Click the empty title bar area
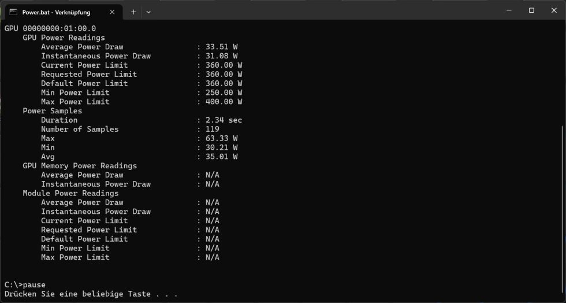Image resolution: width=566 pixels, height=303 pixels. click(323, 10)
